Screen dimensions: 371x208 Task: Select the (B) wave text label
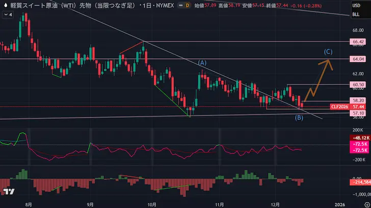coord(299,118)
